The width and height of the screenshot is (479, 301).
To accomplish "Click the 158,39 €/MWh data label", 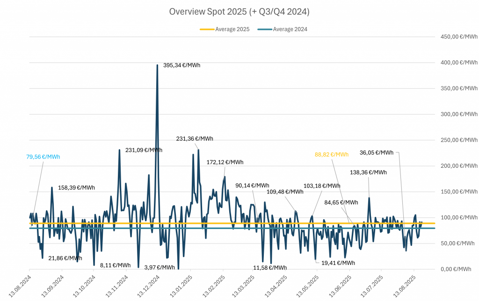I will (76, 188).
